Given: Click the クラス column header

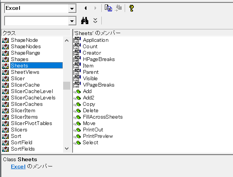Looking at the screenshot, I should point(36,33).
